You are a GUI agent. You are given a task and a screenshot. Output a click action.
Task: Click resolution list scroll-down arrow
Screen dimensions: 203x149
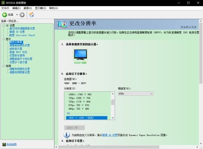point(113,118)
